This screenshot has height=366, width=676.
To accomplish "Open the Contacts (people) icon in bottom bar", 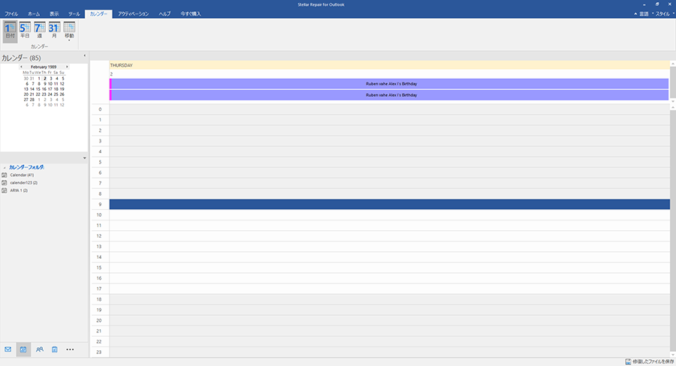I will point(39,349).
